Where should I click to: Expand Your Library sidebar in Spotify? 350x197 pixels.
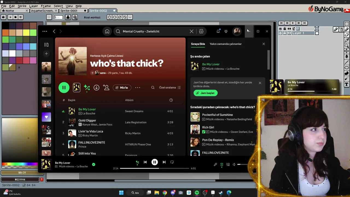46,45
